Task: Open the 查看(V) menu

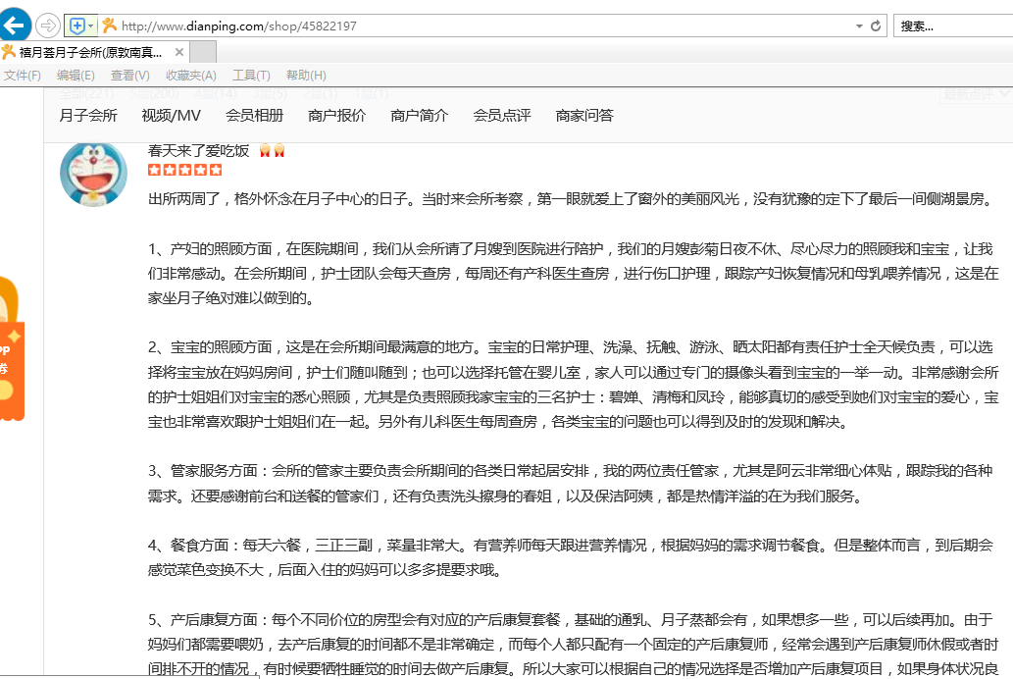Action: click(129, 75)
